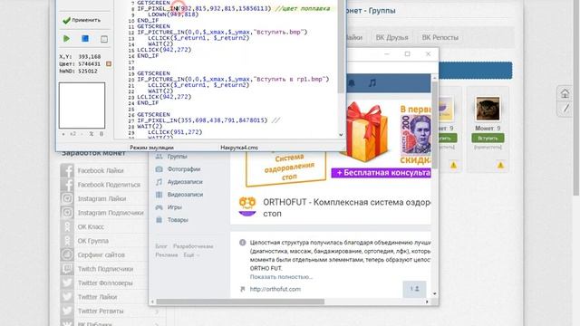The image size is (580, 326).
Task: Click the bell notifications icon in VK header
Action: [352, 83]
